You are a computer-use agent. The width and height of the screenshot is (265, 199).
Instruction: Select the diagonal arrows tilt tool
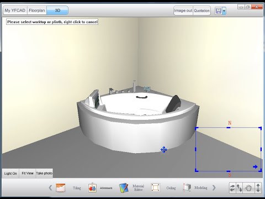(x=239, y=188)
